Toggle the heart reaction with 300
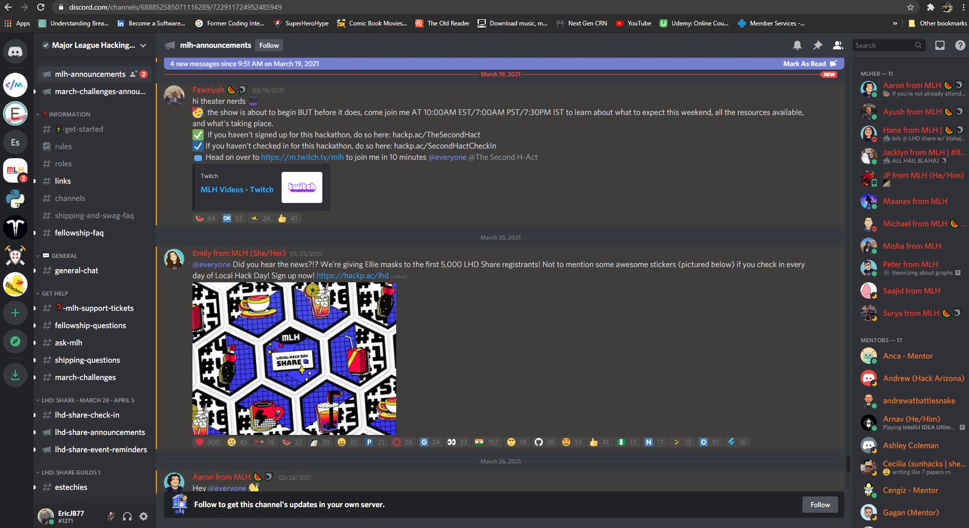The width and height of the screenshot is (969, 528). pyautogui.click(x=207, y=442)
